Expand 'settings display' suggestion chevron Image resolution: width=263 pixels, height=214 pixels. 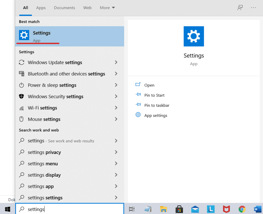116,175
